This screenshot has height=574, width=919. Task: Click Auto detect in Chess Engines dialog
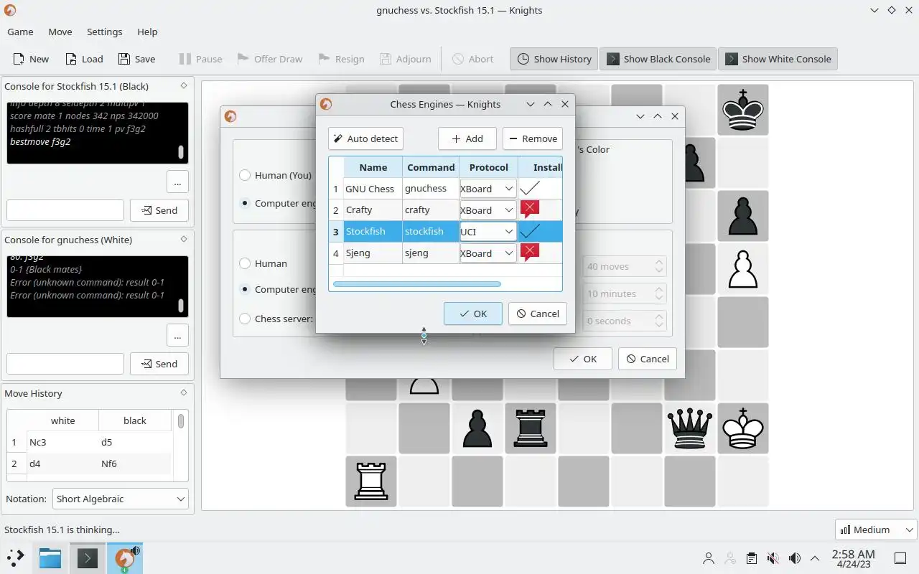click(365, 138)
